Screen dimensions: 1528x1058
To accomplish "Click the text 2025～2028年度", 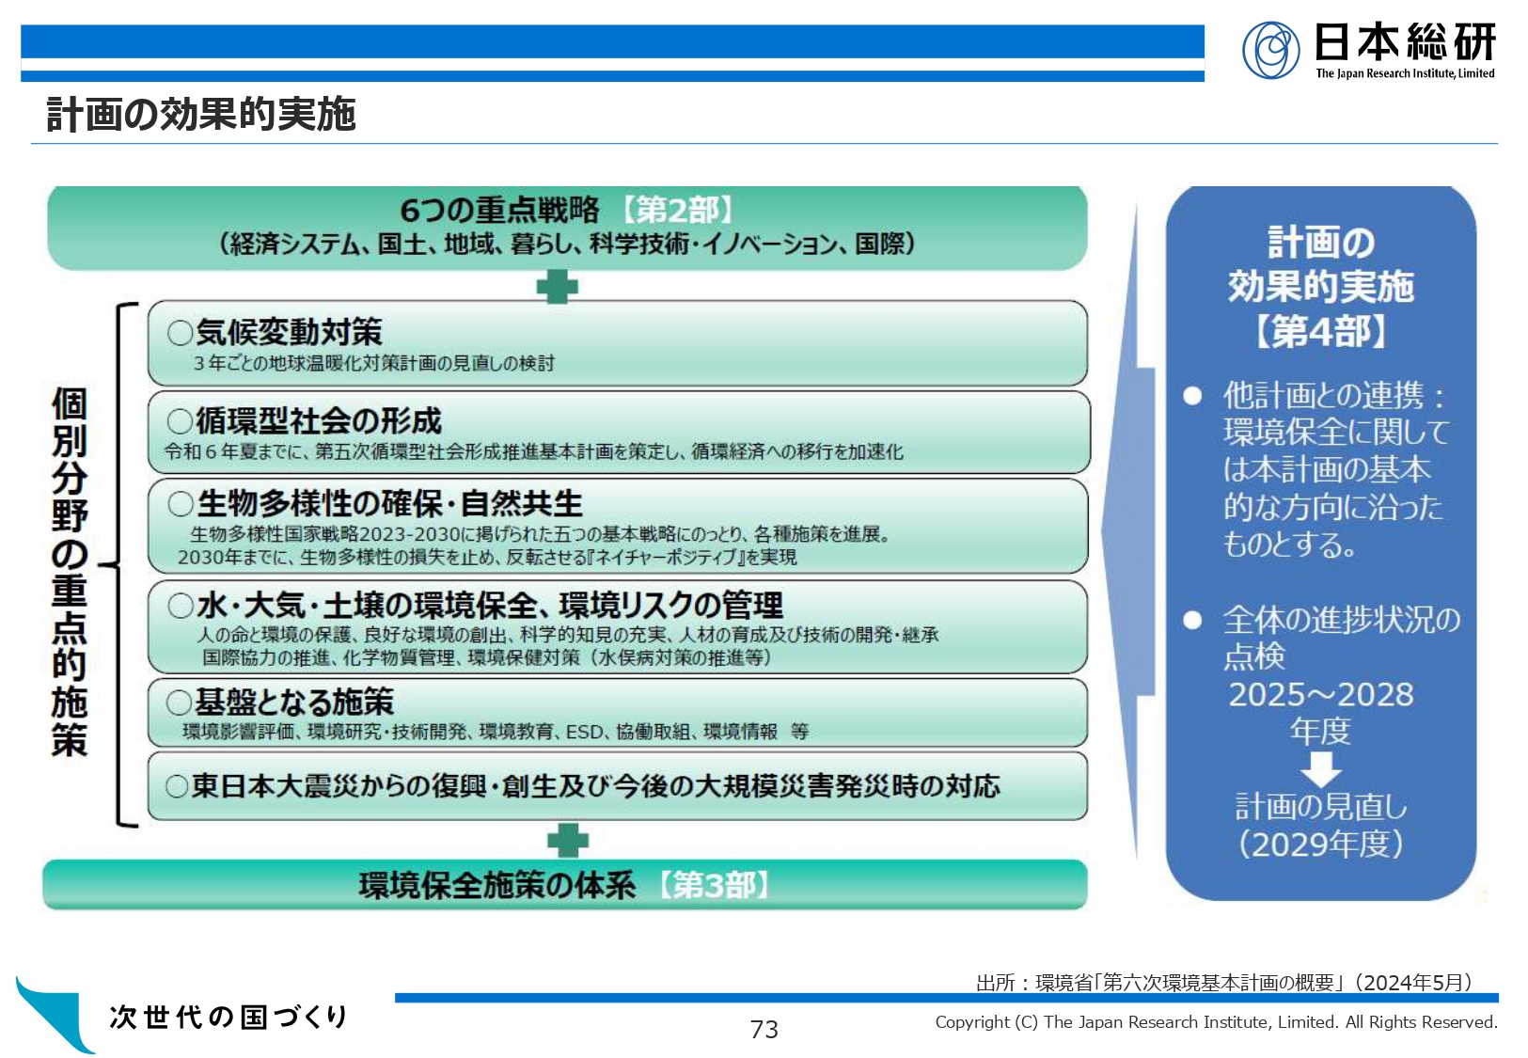I will point(1320,713).
